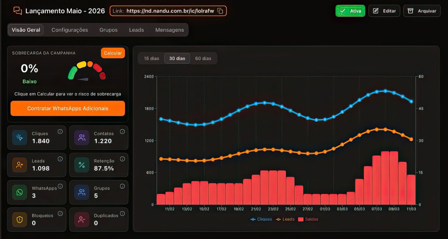Toggle Cliques series in chart legend
448x239 pixels.
[x=261, y=219]
